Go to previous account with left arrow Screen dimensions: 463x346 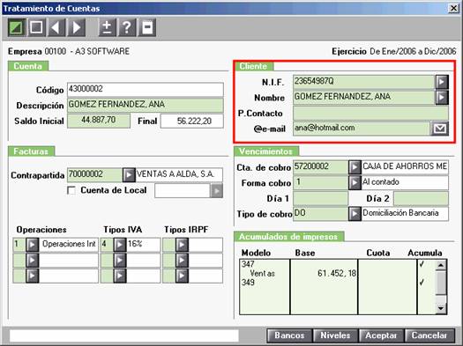pos(56,27)
